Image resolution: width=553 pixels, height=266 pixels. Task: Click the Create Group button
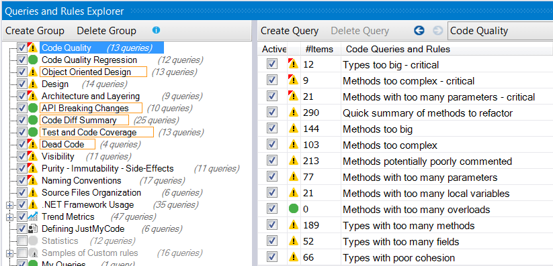coord(35,31)
